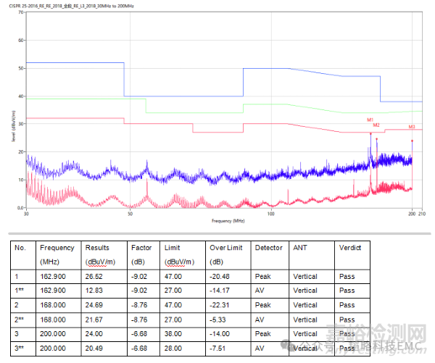The height and width of the screenshot is (363, 435).
Task: Click the M1 marker label on chart
Action: click(x=370, y=119)
